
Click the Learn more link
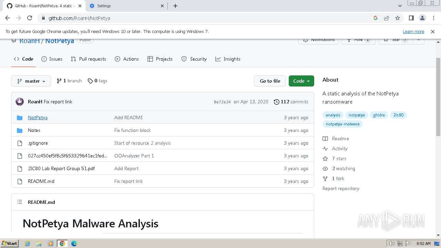413,31
